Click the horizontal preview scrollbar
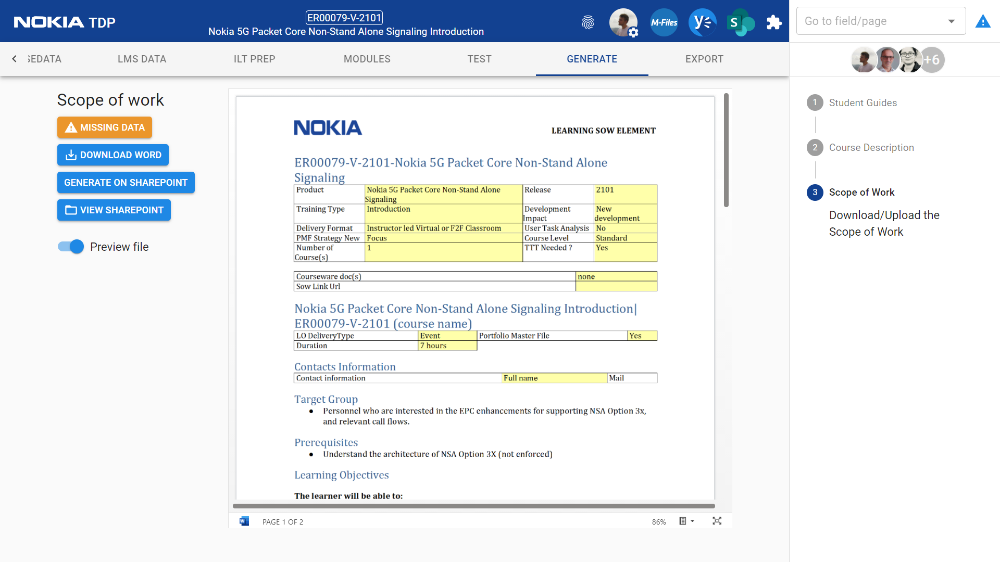Image resolution: width=1000 pixels, height=562 pixels. [x=474, y=506]
